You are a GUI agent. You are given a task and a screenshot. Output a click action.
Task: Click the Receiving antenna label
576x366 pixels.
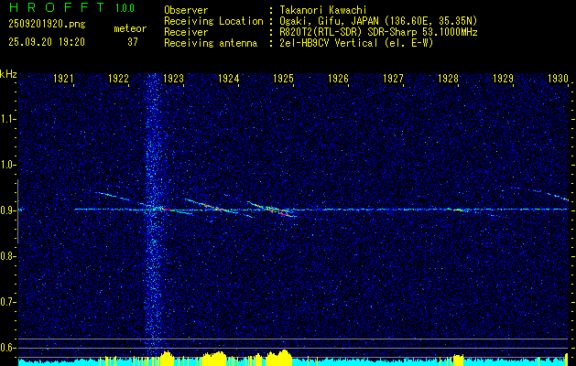211,43
